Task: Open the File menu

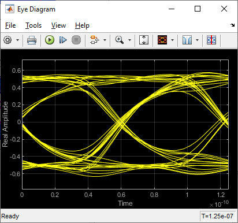Action: 10,25
